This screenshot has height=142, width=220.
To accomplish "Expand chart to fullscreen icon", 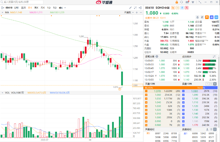I will [x=135, y=8].
